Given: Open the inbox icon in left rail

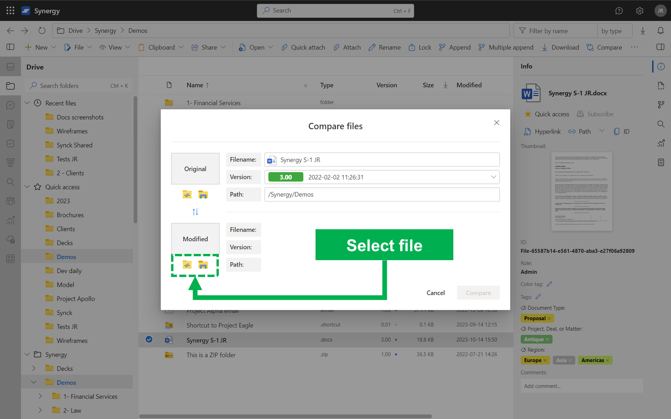Looking at the screenshot, I should 11,67.
